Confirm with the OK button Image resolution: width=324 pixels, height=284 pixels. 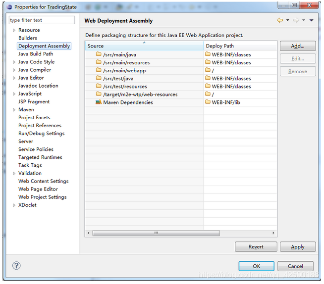257,266
